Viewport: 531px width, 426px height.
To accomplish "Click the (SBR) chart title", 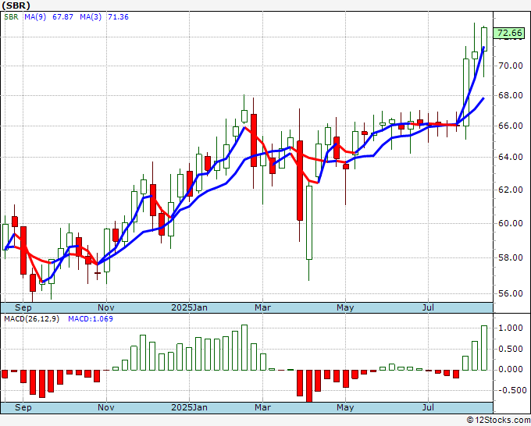I will tap(16, 5).
